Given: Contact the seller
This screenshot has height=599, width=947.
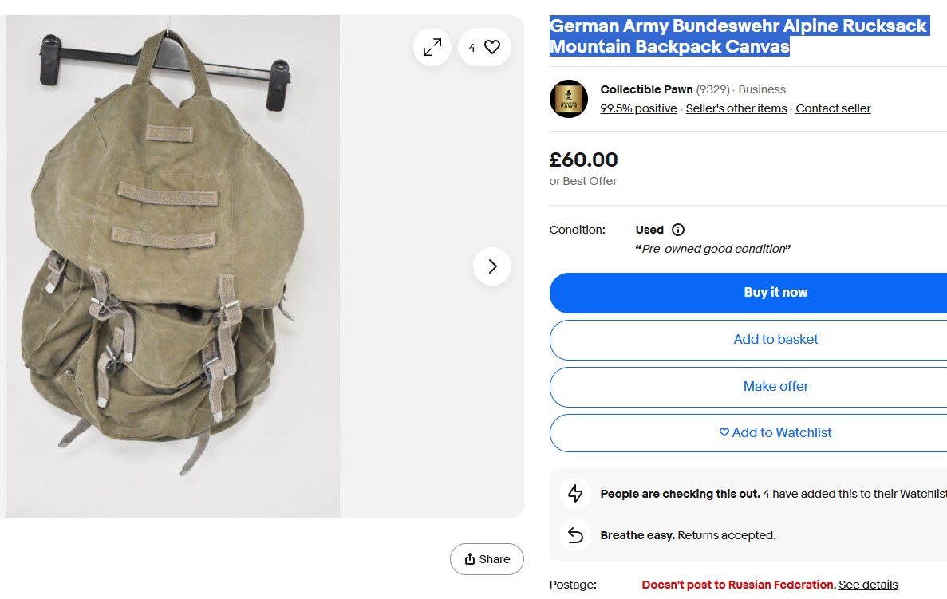Looking at the screenshot, I should click(x=833, y=108).
